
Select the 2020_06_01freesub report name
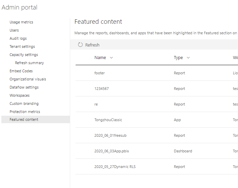click(110, 135)
